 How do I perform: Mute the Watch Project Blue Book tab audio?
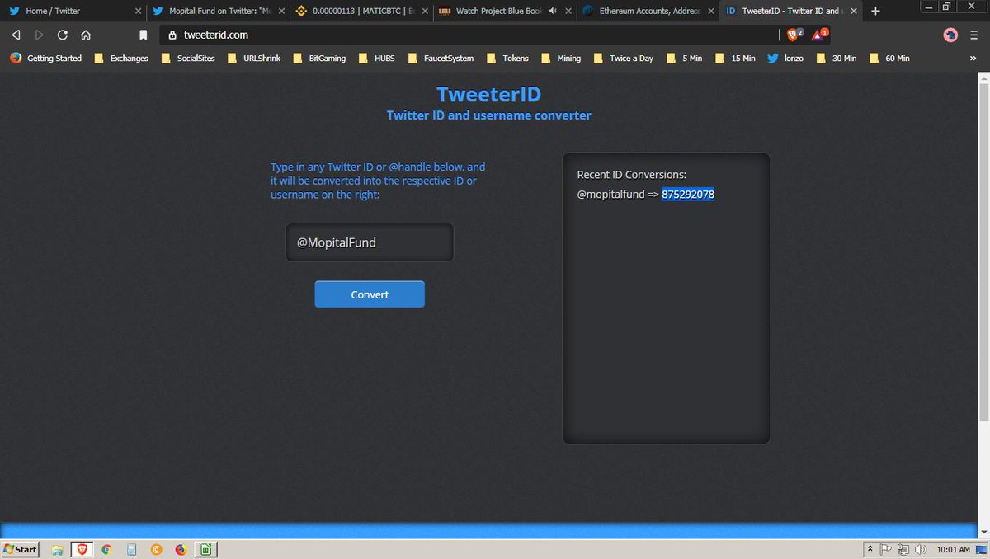553,11
